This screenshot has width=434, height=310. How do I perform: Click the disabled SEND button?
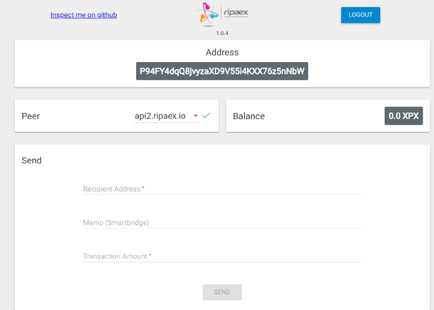point(222,292)
